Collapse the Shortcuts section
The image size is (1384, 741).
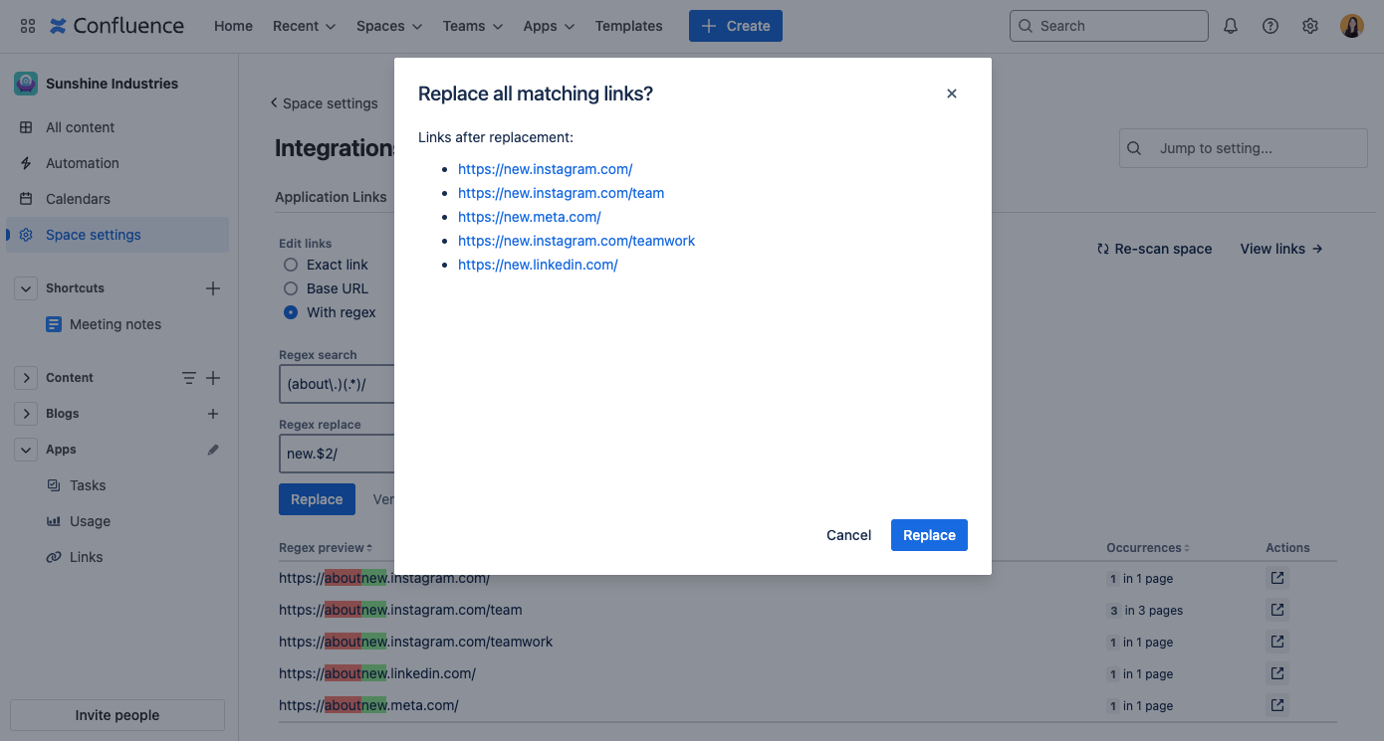(25, 287)
